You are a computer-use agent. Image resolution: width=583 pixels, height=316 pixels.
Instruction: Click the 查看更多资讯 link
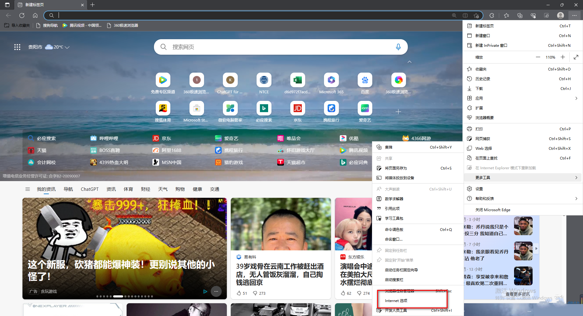click(x=518, y=294)
